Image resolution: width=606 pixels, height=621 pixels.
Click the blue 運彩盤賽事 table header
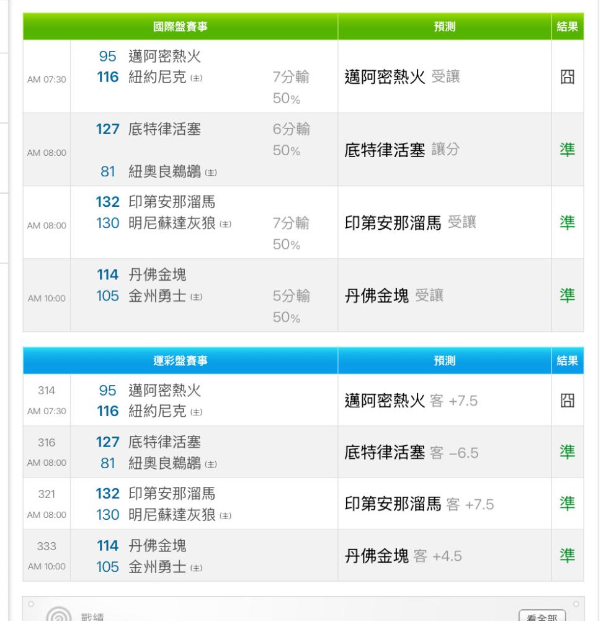click(180, 361)
